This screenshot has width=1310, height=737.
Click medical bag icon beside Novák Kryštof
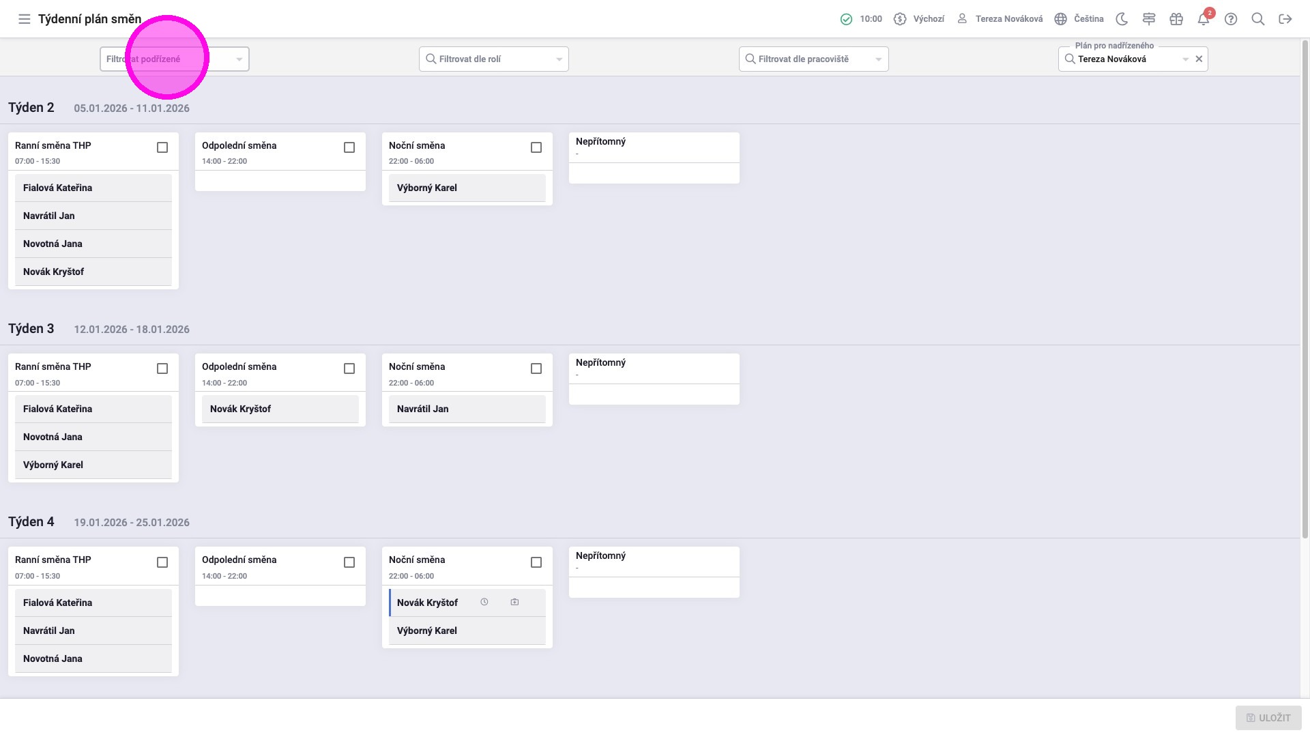pyautogui.click(x=515, y=602)
